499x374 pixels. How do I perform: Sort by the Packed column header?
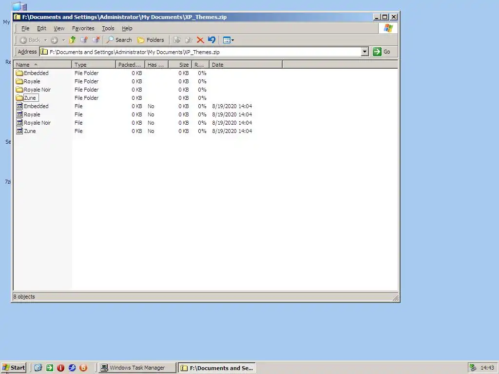click(130, 65)
